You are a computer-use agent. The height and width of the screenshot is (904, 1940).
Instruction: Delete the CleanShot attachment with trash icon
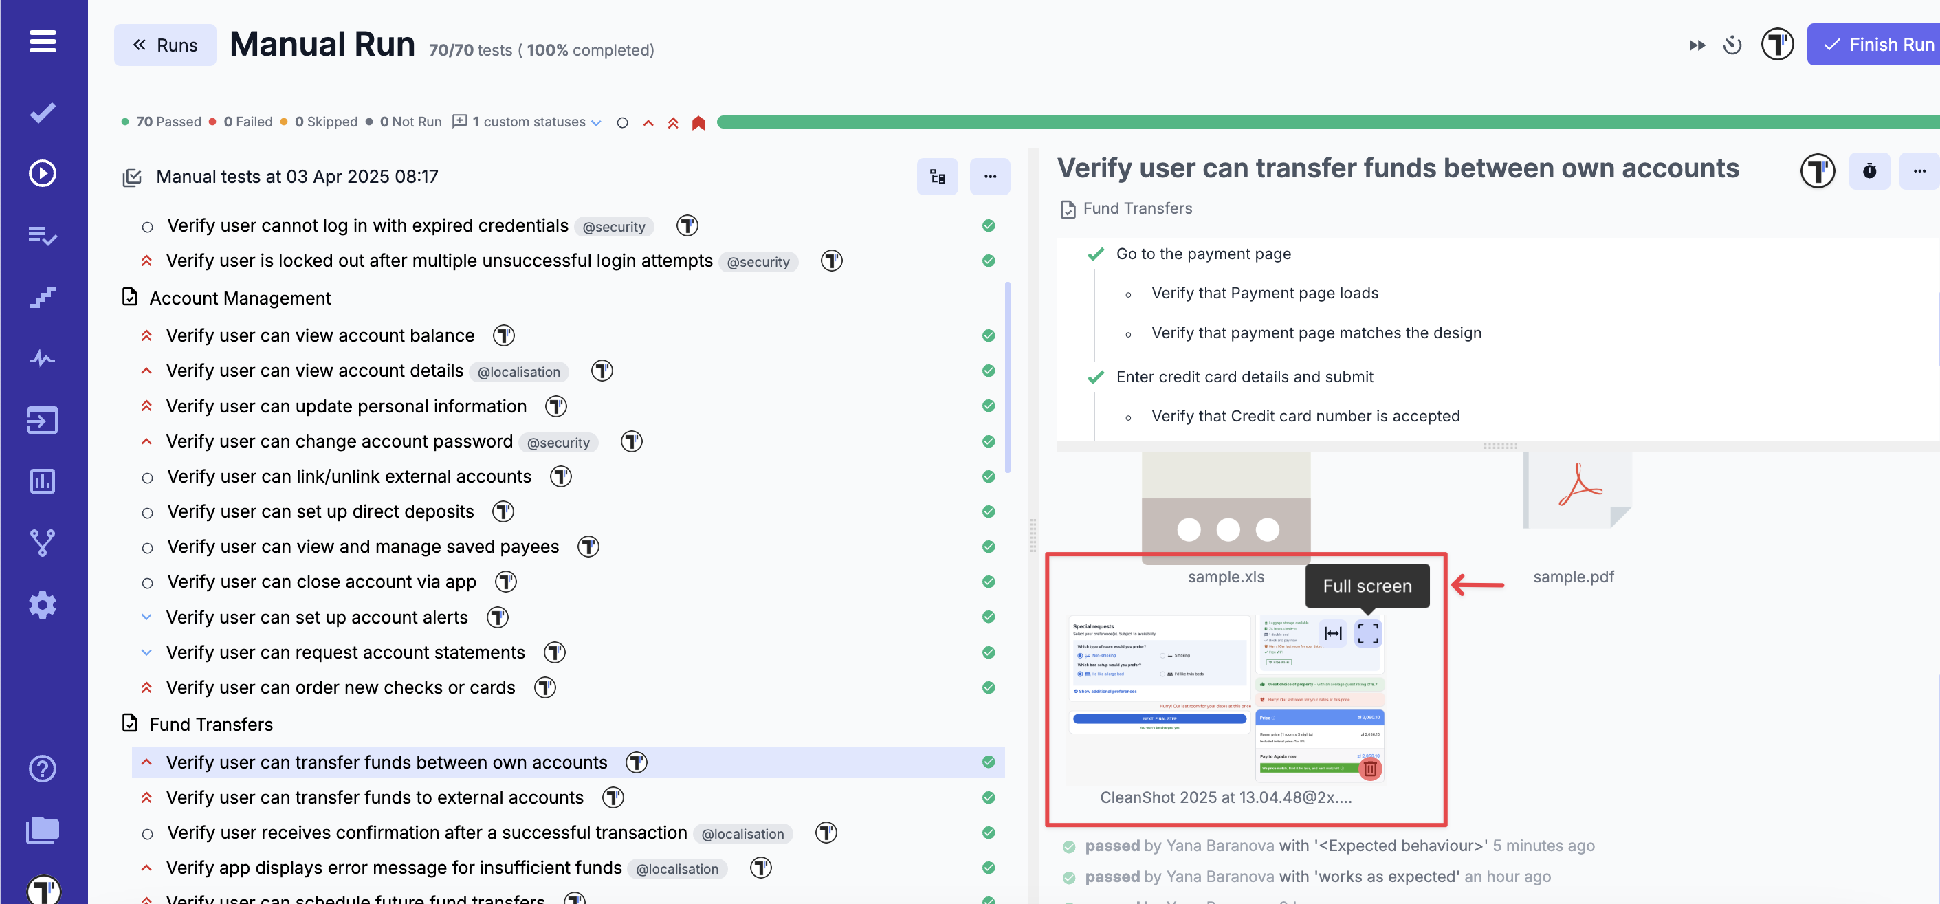[x=1370, y=769]
